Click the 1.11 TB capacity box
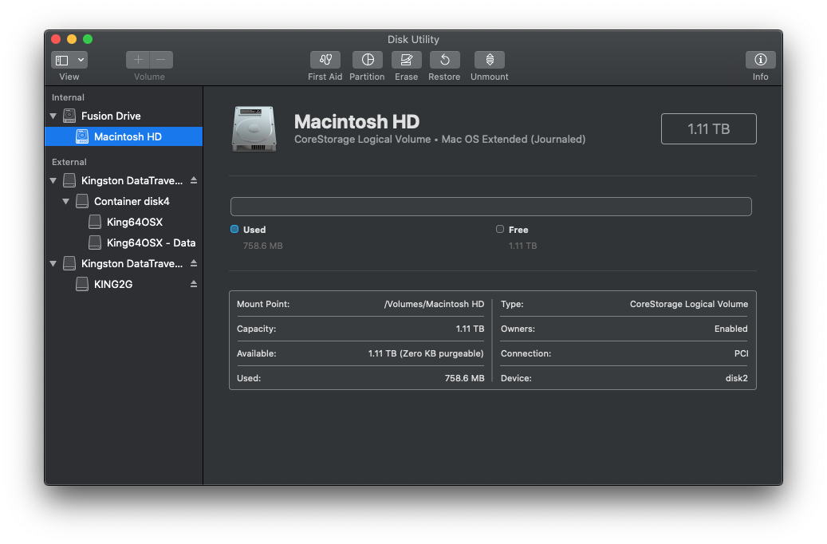The image size is (827, 544). tap(708, 128)
